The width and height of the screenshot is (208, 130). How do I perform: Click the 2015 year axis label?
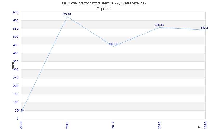(x=205, y=125)
